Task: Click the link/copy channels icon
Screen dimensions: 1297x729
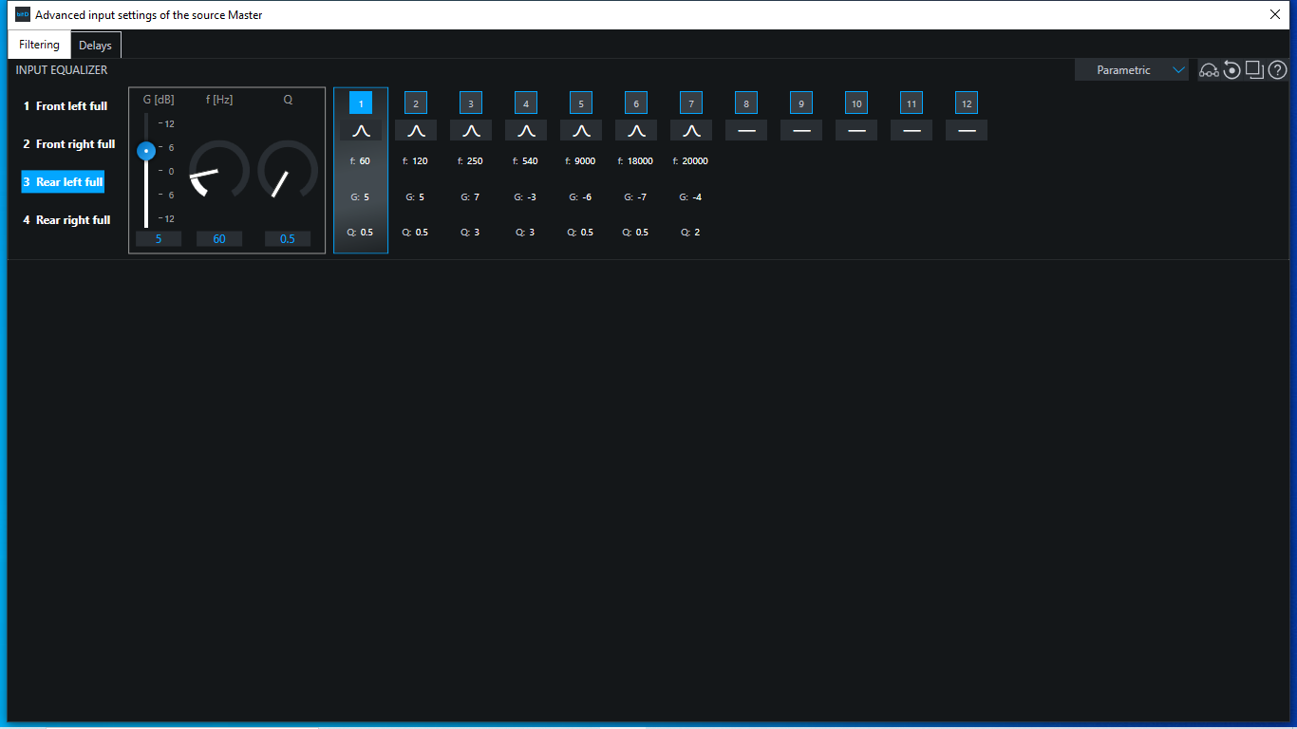Action: pyautogui.click(x=1209, y=70)
